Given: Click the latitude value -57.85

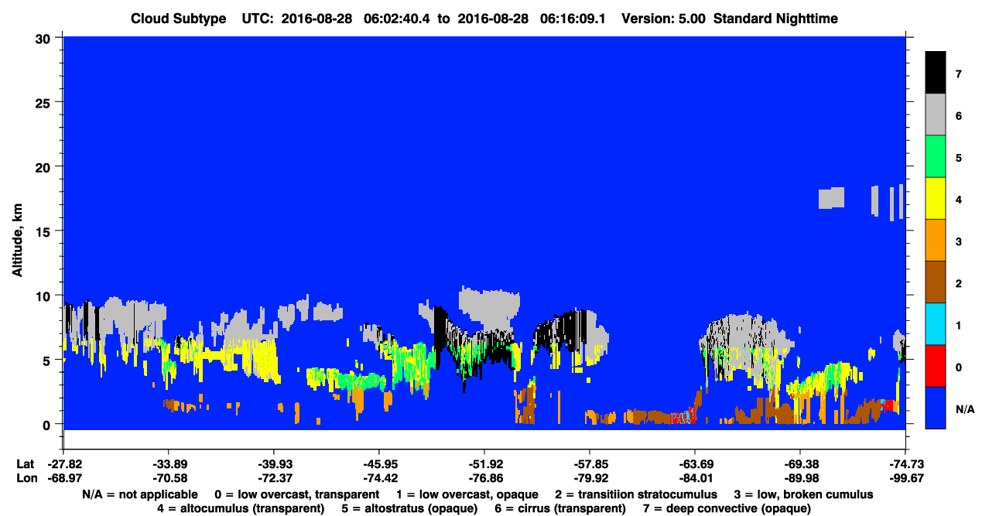Looking at the screenshot, I should 590,464.
